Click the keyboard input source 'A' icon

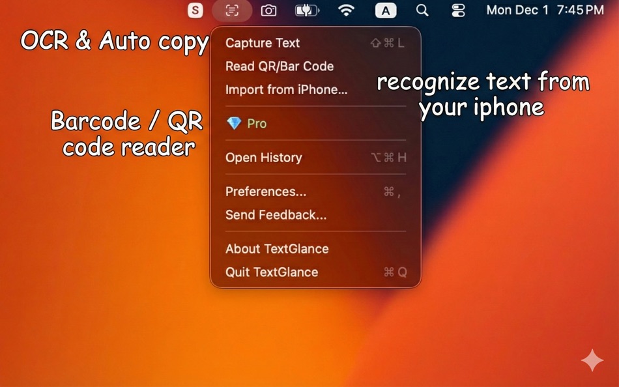(x=386, y=10)
